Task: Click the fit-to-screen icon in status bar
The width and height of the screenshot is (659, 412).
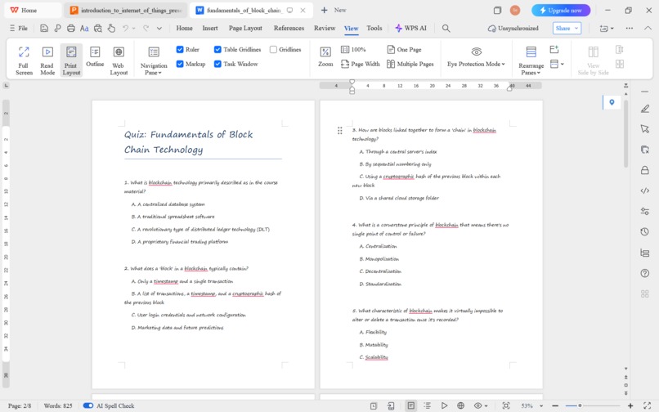Action: tap(506, 405)
